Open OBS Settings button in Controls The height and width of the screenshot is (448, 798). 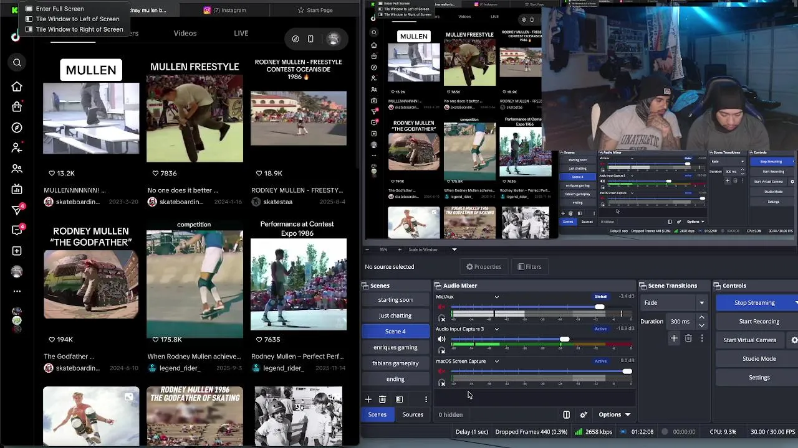[759, 377]
